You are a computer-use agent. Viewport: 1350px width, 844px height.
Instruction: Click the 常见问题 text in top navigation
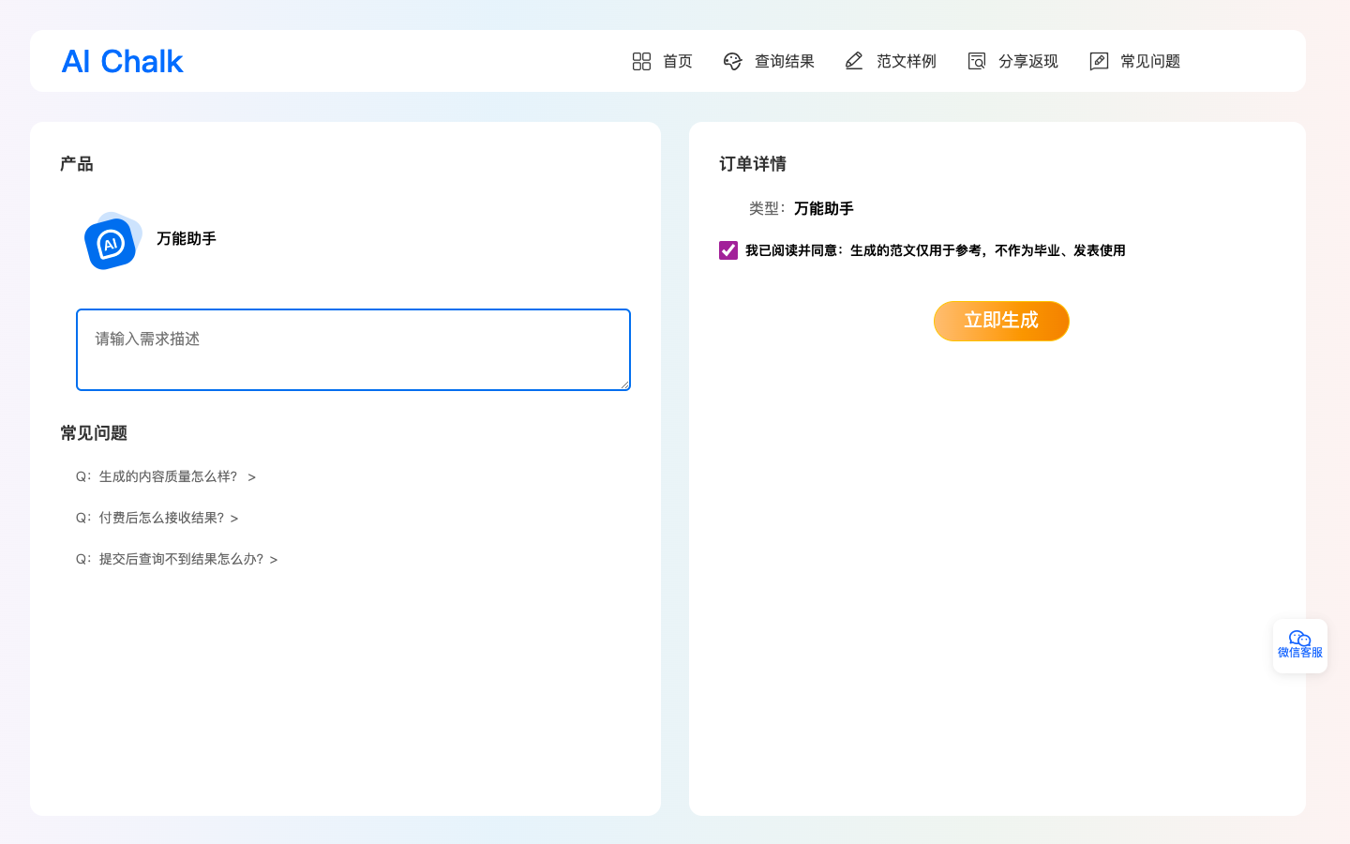pos(1149,61)
